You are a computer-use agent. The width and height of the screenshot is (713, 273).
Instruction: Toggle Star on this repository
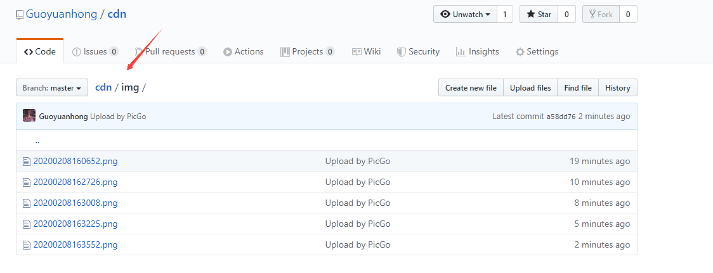tap(539, 14)
